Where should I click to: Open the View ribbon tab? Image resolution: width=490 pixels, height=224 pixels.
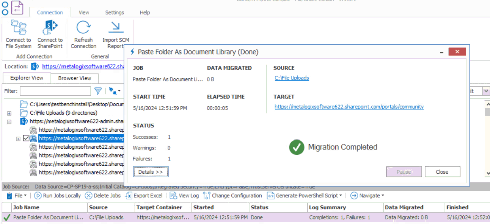tap(84, 12)
